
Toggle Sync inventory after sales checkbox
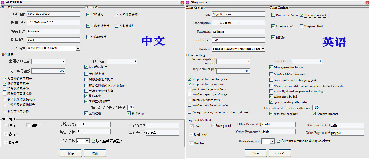(x=271, y=102)
